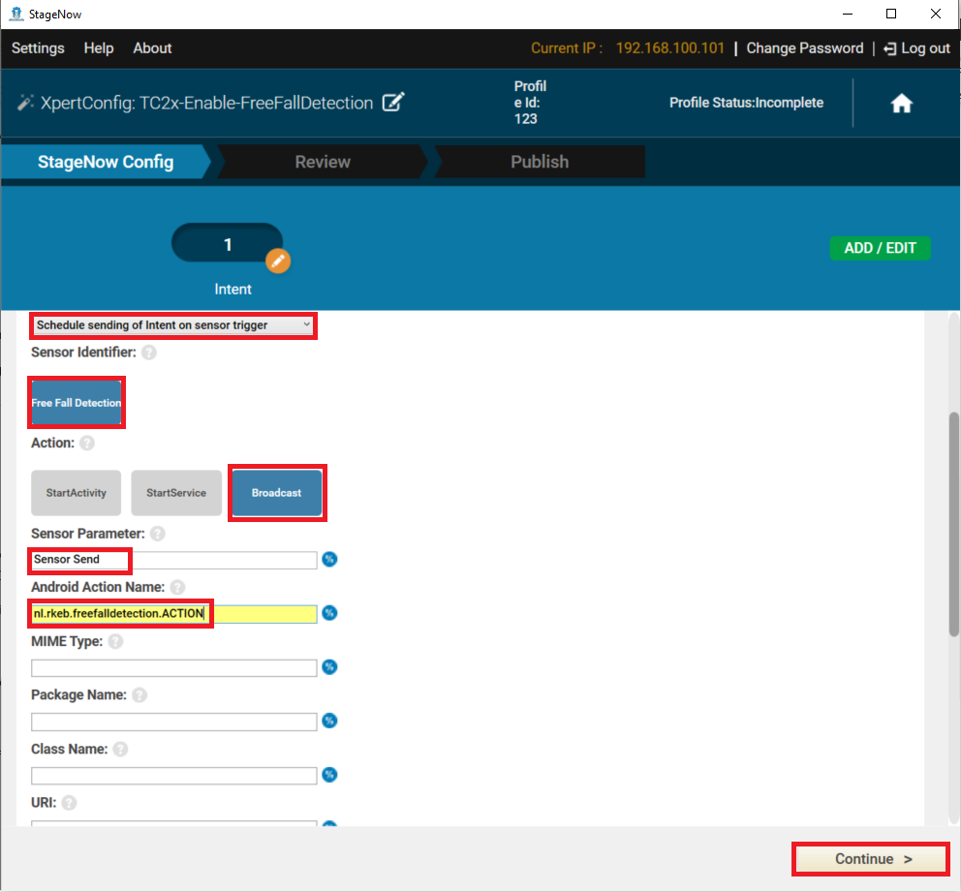
Task: Click percent icon beside MIME Type field
Action: click(x=329, y=667)
